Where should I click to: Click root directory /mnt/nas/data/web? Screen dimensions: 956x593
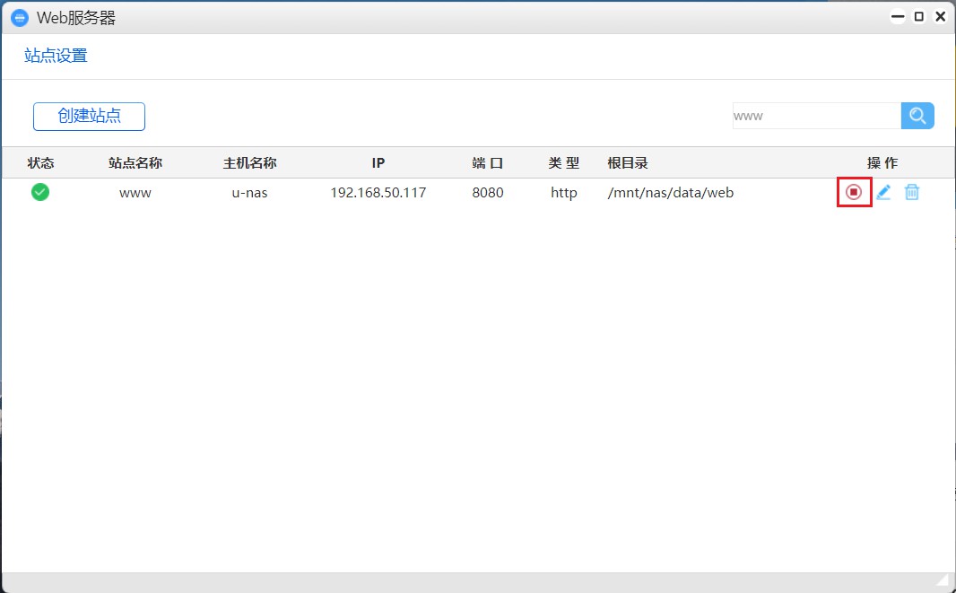[671, 192]
